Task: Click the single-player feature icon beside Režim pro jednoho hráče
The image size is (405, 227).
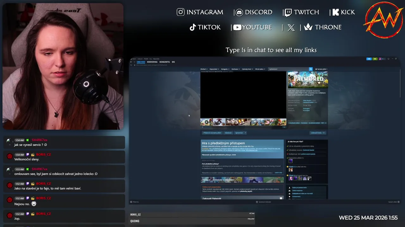Action: pos(289,188)
